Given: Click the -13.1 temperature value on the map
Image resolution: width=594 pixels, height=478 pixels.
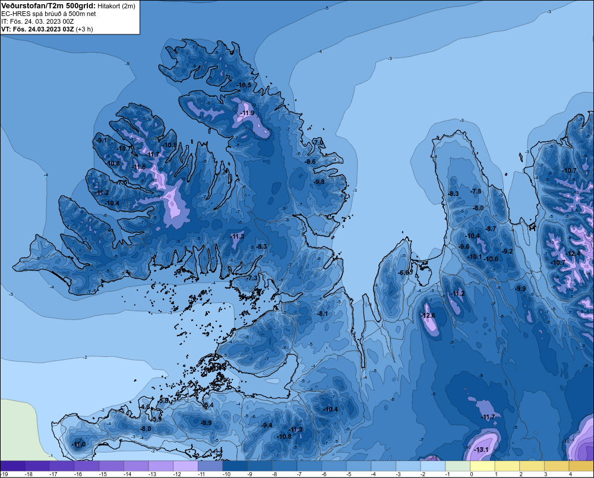Looking at the screenshot, I should (481, 449).
